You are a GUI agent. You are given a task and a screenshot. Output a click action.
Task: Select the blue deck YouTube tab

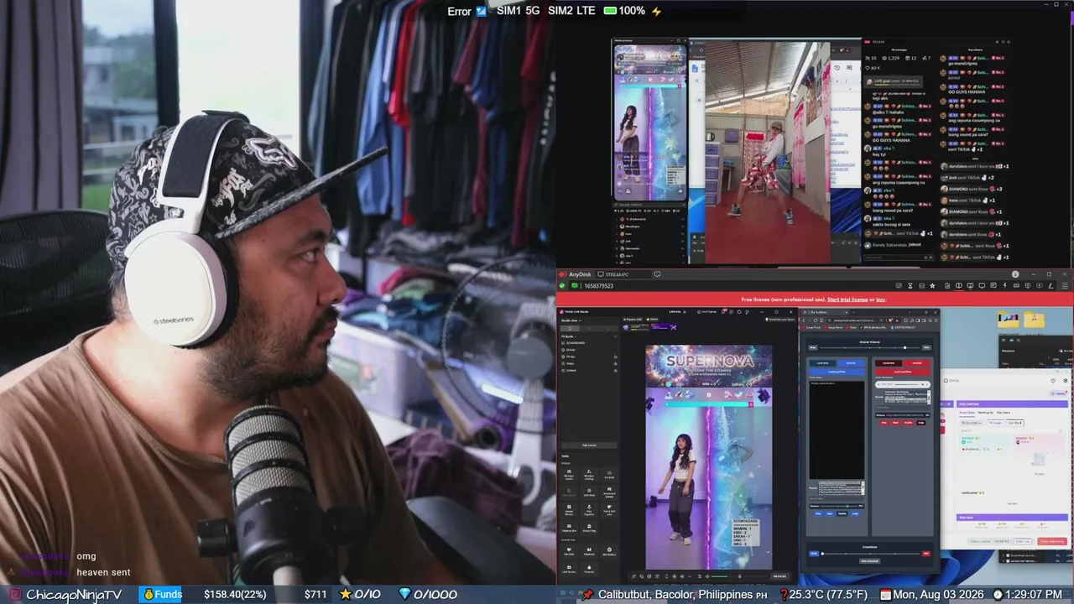851,363
